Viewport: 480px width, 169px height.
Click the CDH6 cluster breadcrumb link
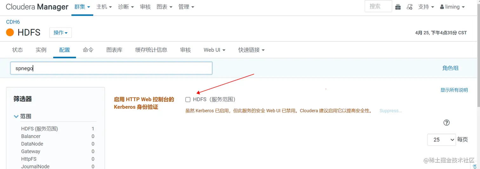13,22
